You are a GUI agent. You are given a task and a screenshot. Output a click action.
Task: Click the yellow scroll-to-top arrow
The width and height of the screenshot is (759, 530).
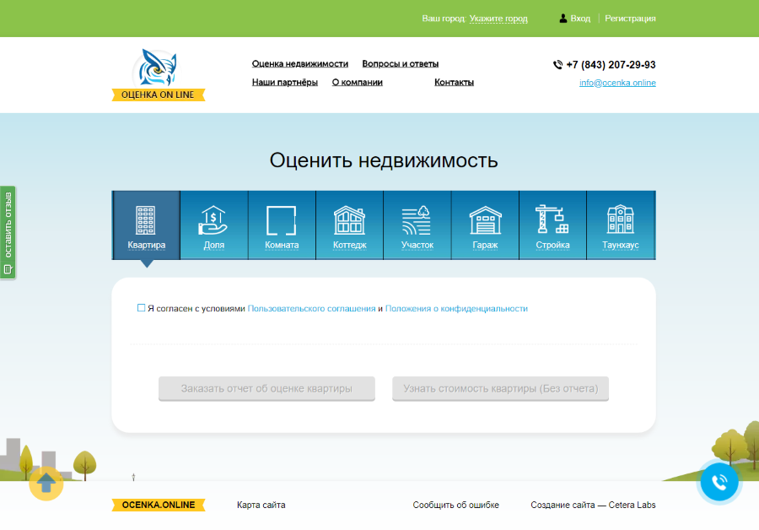click(46, 484)
